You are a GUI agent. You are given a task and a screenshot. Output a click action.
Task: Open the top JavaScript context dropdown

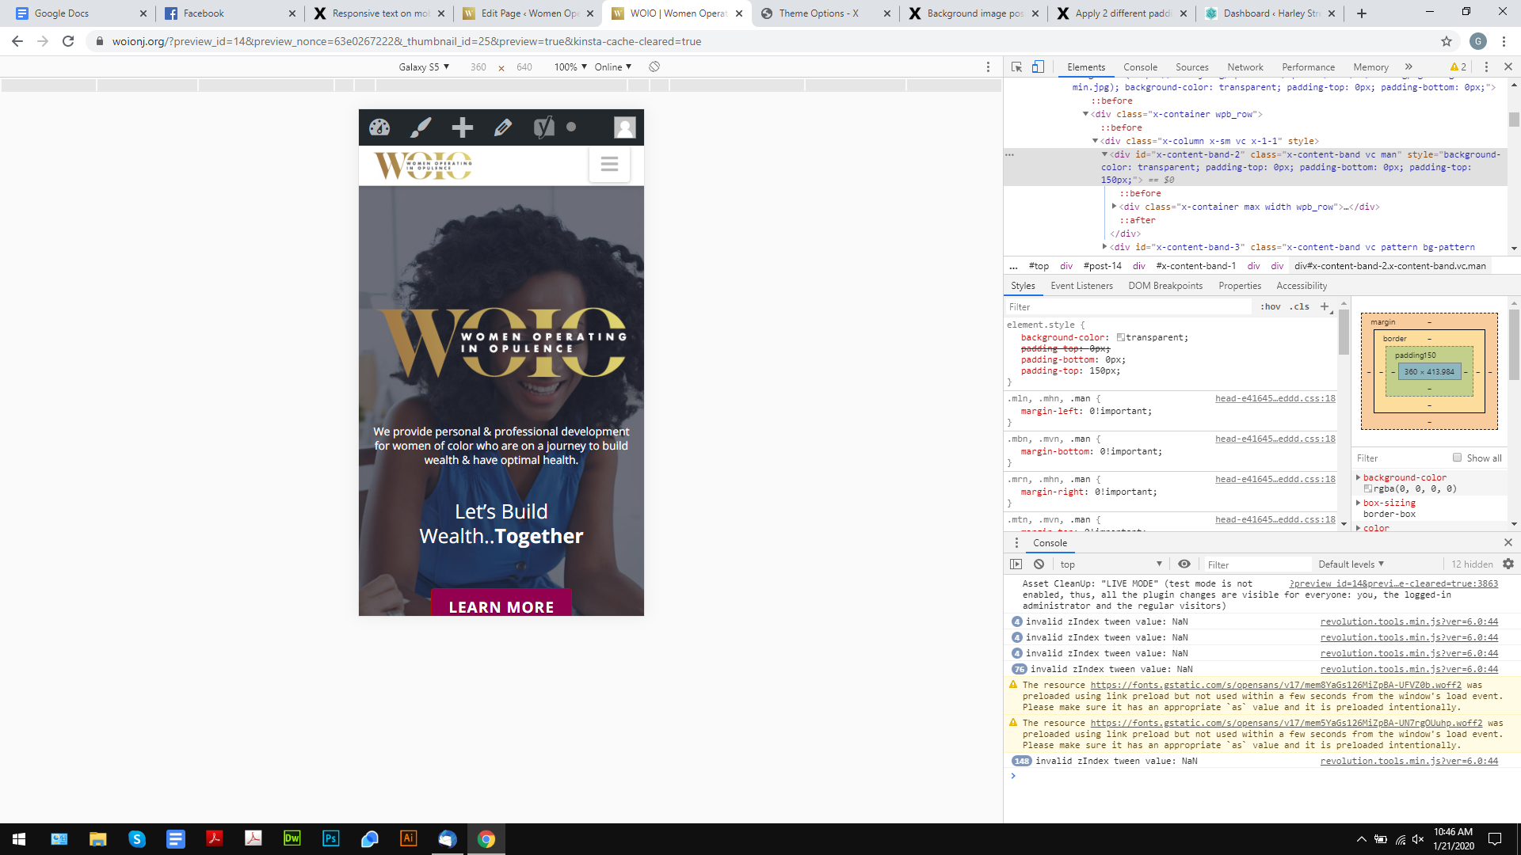pyautogui.click(x=1111, y=564)
